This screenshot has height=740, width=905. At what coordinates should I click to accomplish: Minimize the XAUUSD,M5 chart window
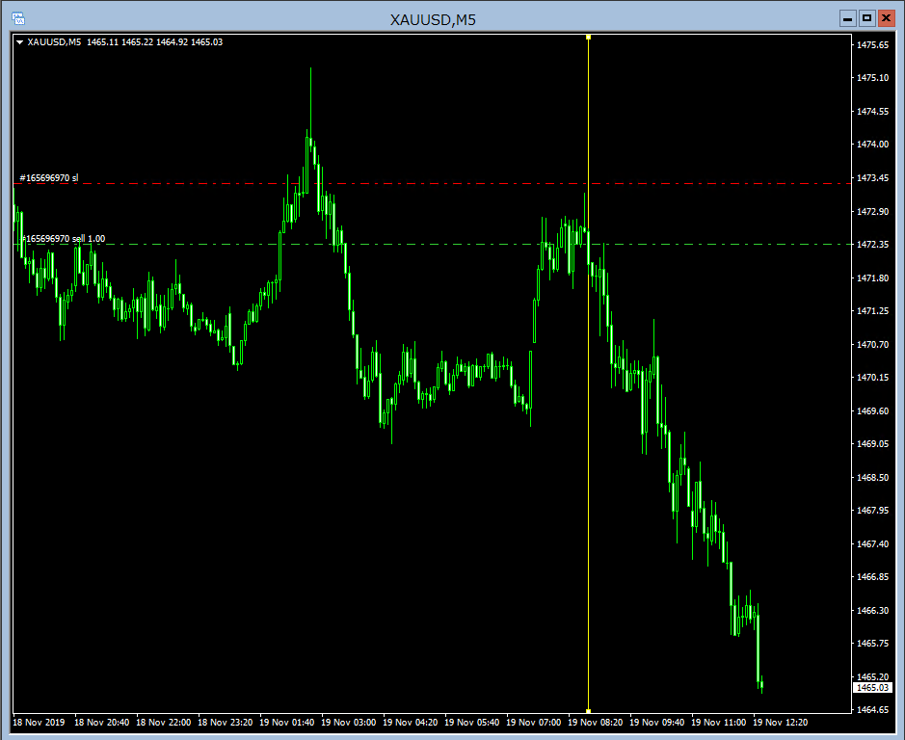click(x=847, y=19)
